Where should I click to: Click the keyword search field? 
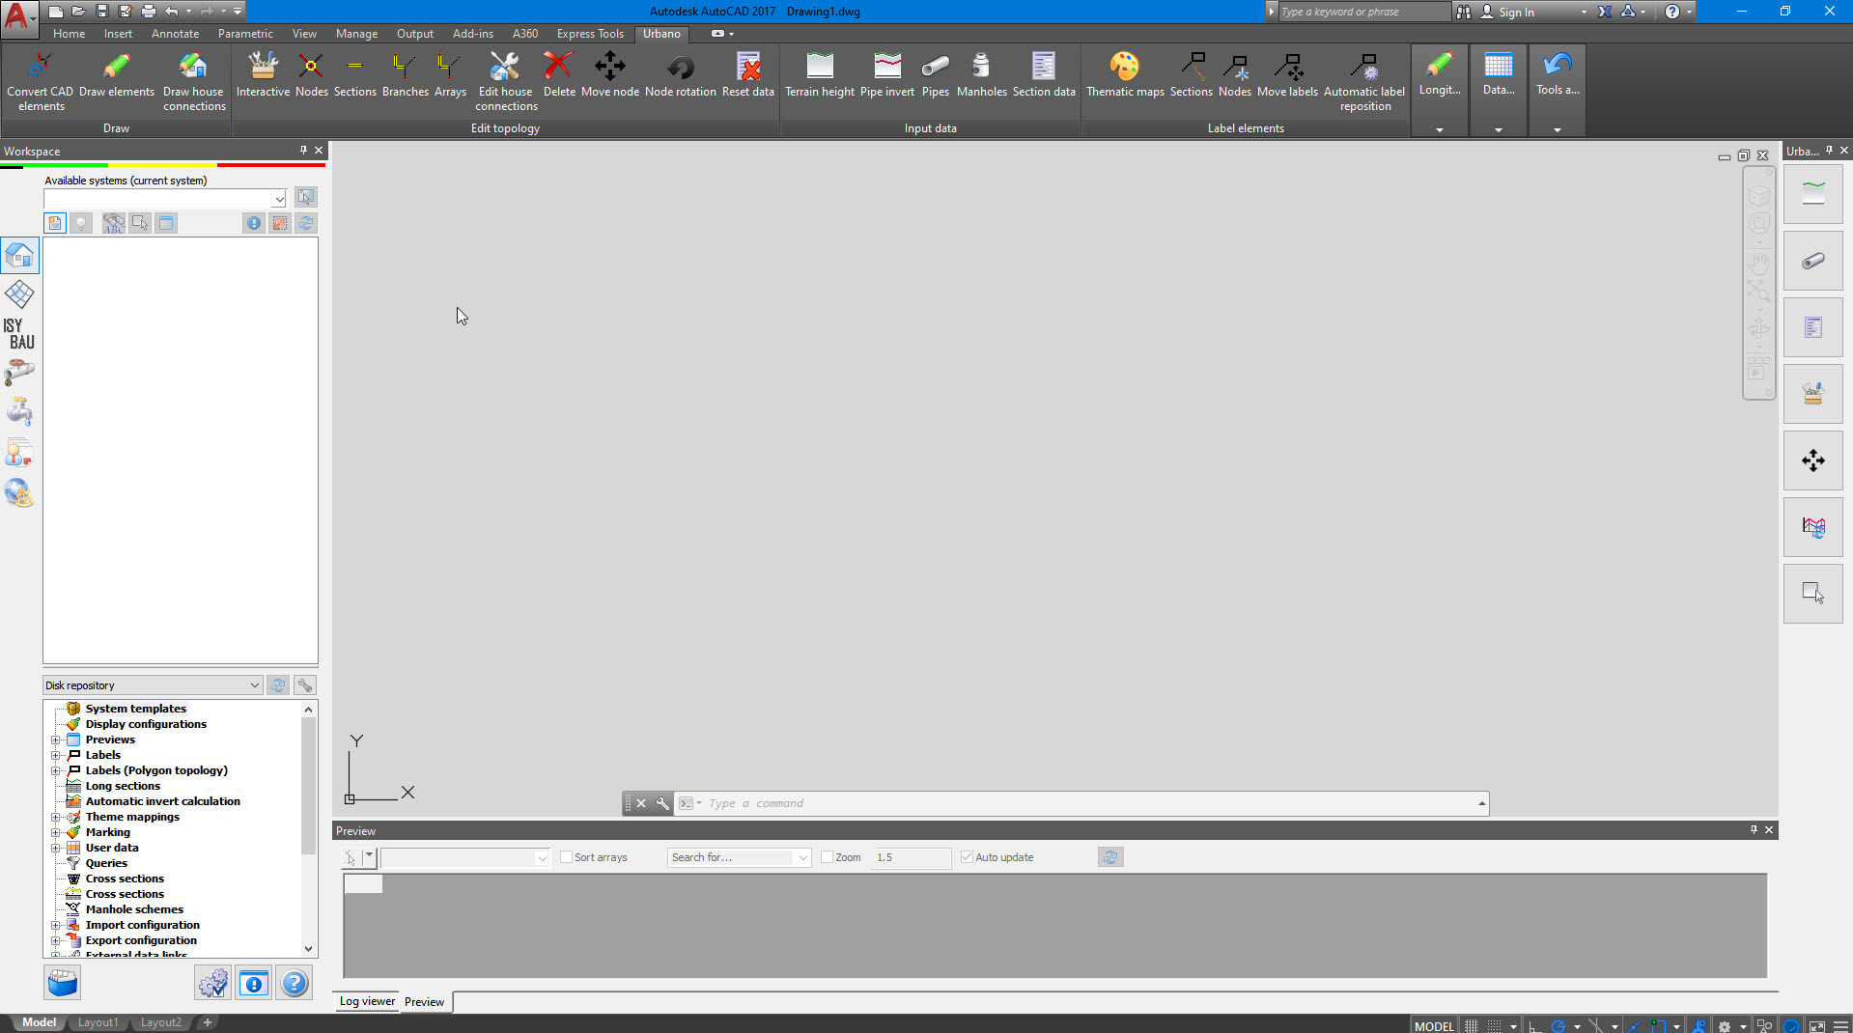[x=1362, y=12]
